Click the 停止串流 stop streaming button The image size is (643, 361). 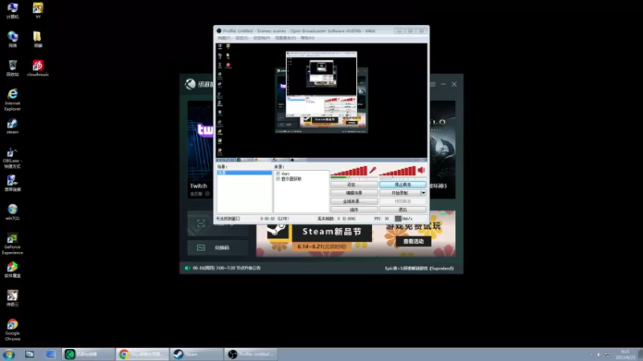(403, 185)
